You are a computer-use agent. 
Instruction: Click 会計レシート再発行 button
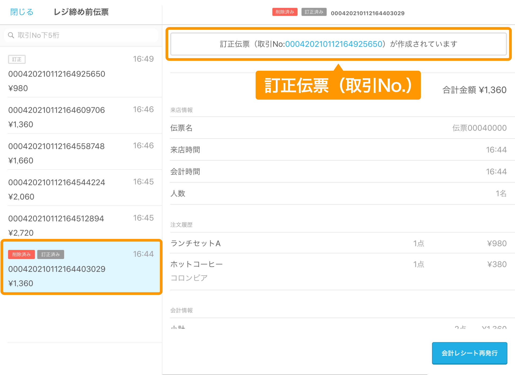[x=469, y=353]
